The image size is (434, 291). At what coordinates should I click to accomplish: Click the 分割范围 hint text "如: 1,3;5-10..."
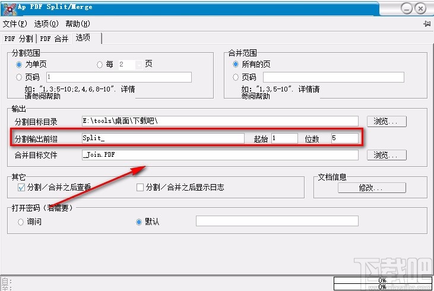(x=80, y=93)
